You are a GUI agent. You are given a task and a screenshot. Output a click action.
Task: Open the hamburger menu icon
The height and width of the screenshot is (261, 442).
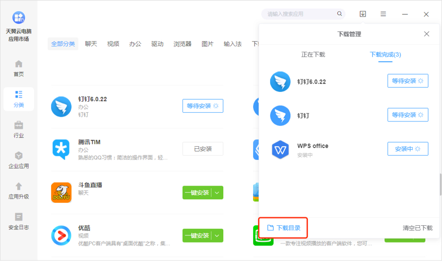(383, 14)
